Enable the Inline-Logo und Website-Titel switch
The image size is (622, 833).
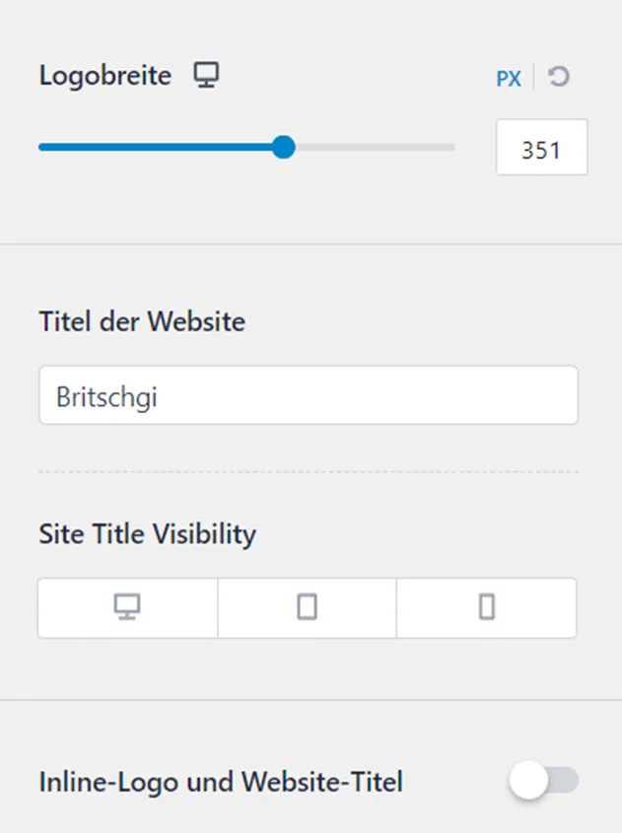[x=544, y=780]
